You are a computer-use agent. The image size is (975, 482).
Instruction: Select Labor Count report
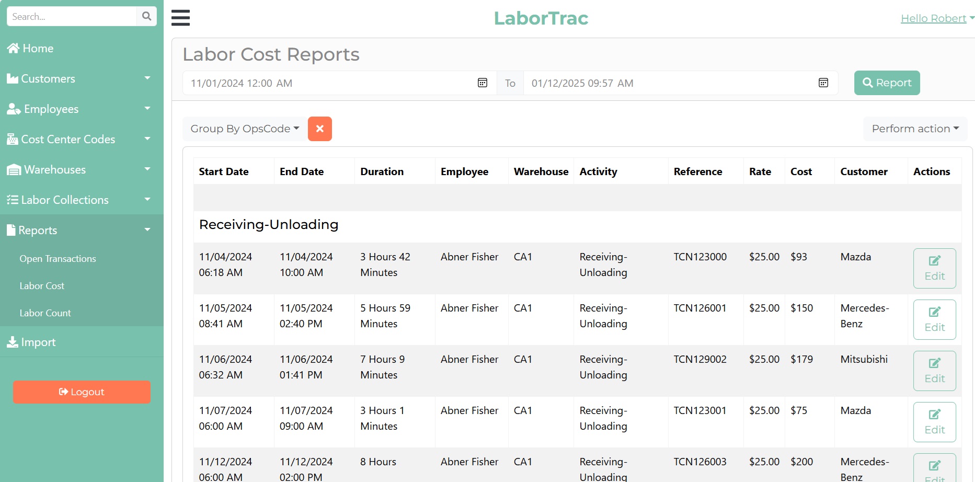click(x=45, y=313)
